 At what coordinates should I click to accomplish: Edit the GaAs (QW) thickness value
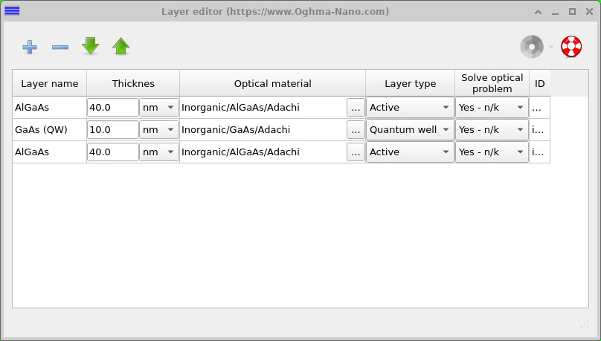pos(113,130)
